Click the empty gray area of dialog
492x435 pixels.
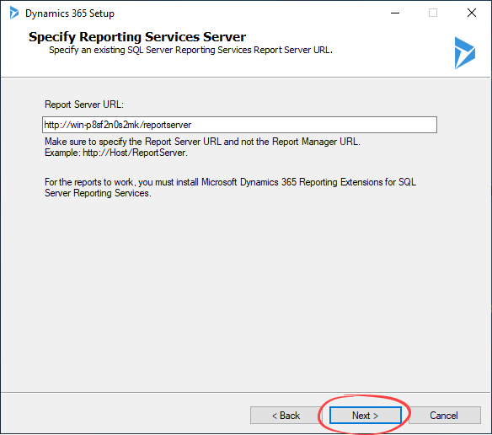pos(245,292)
